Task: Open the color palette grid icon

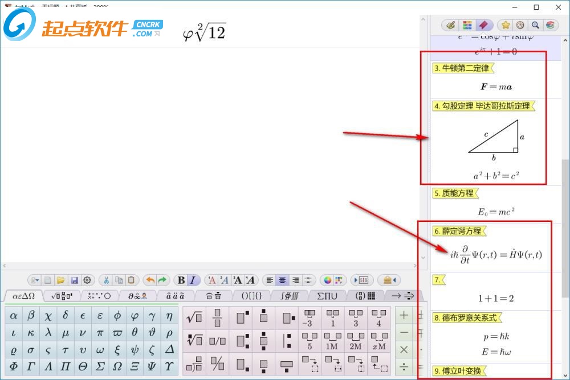Action: pyautogui.click(x=339, y=280)
